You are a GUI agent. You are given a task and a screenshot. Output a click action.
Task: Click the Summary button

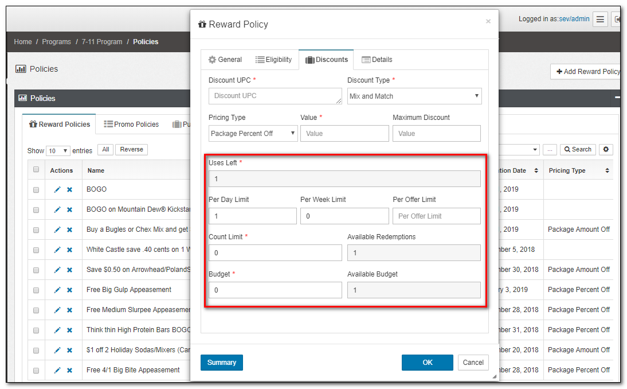coord(221,363)
